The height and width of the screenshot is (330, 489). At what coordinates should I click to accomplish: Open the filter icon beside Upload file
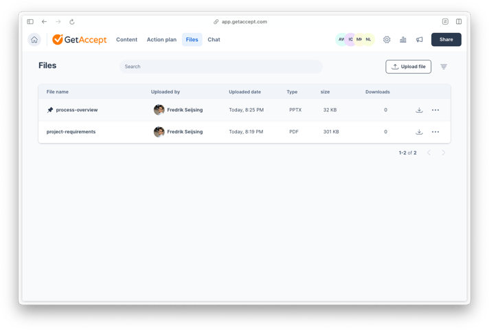444,67
